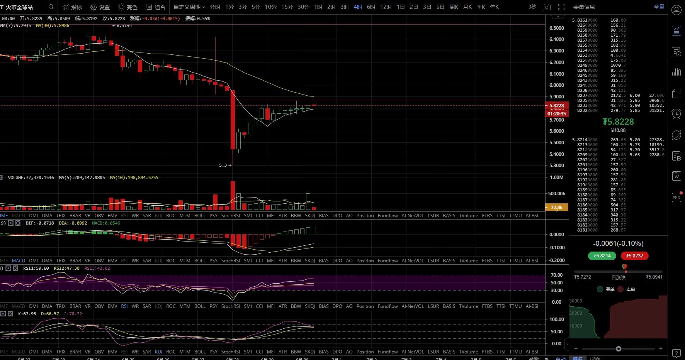
Task: Toggle the 买单 buy orders legend
Action: tap(605, 289)
